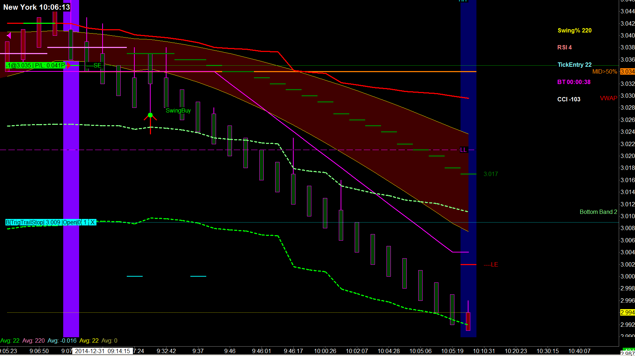The width and height of the screenshot is (635, 356).
Task: Click the New York clock readout
Action: pyautogui.click(x=36, y=7)
